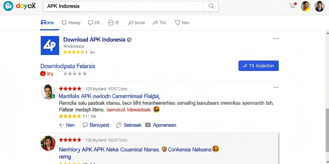Click the Nen back arrow link
This screenshot has width=329, height=164.
pyautogui.click(x=67, y=125)
